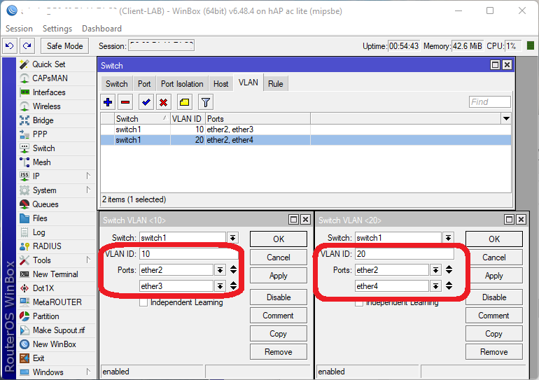Screen dimensions: 539x380
Task: Expand Tools submenu in sidebar
Action: [88, 260]
